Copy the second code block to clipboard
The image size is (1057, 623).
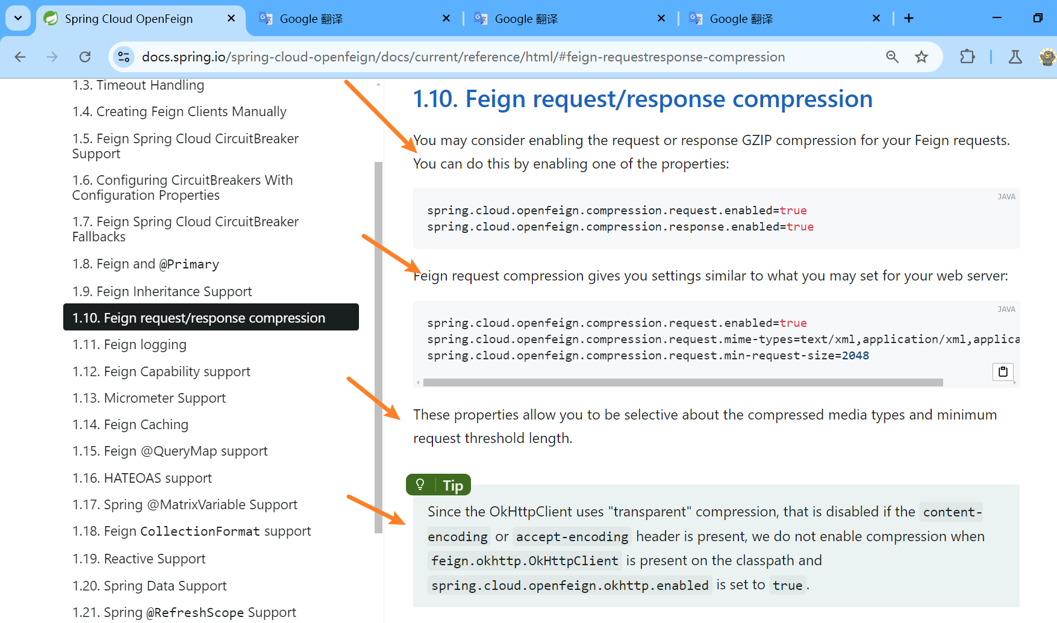1003,371
